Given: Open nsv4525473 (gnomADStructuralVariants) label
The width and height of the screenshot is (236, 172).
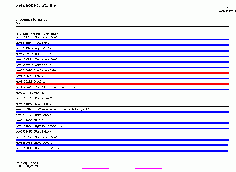Looking at the screenshot, I should pos(45,87).
